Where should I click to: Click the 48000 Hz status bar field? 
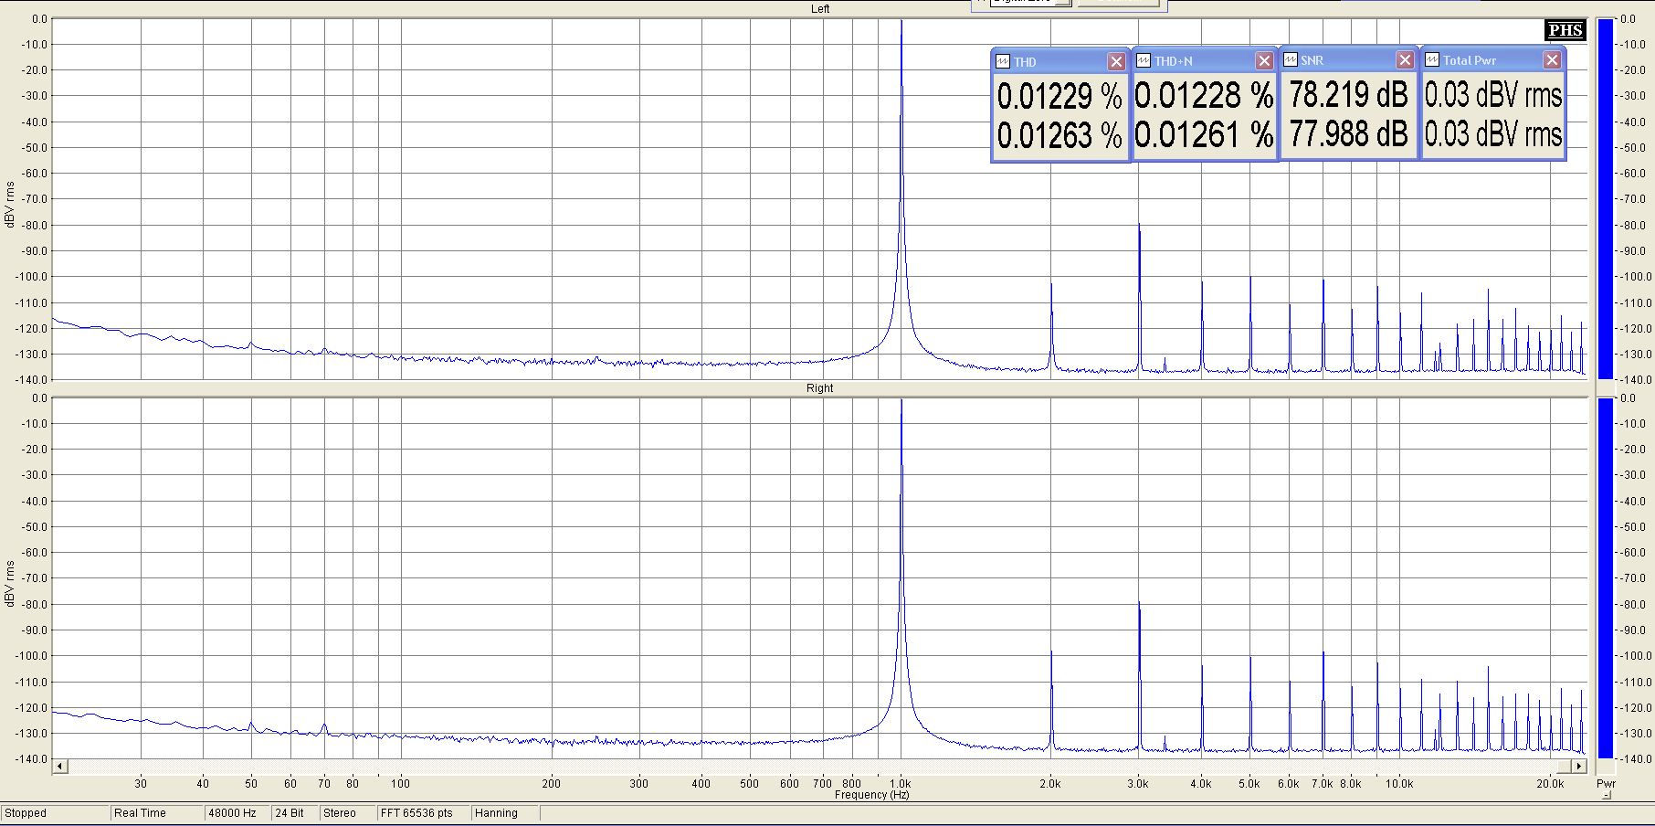232,813
